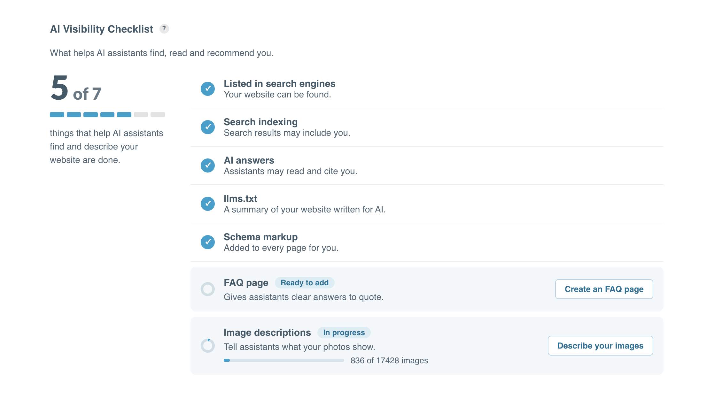The height and width of the screenshot is (407, 714).
Task: Select the 'AI answers' title
Action: click(x=249, y=160)
